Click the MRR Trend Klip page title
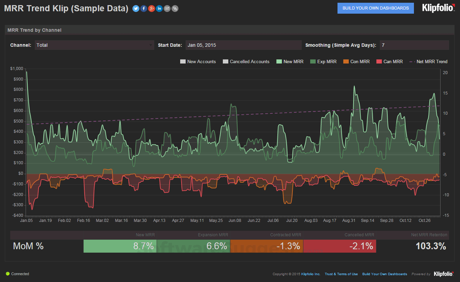 pyautogui.click(x=66, y=9)
